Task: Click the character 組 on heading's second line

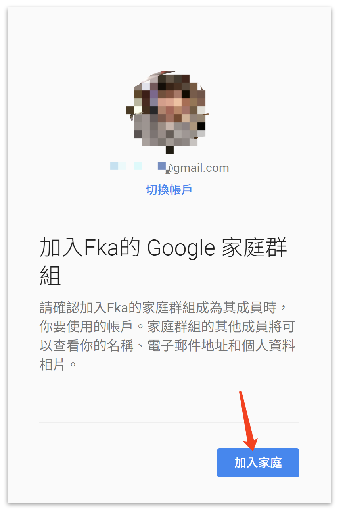Action: 50,275
